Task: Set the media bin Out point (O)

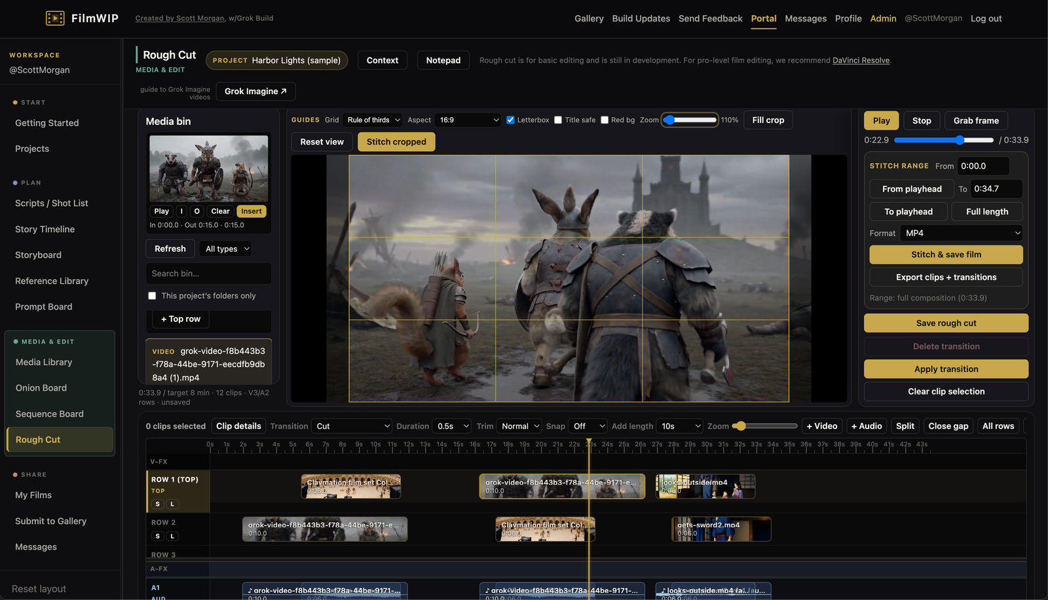Action: point(196,211)
